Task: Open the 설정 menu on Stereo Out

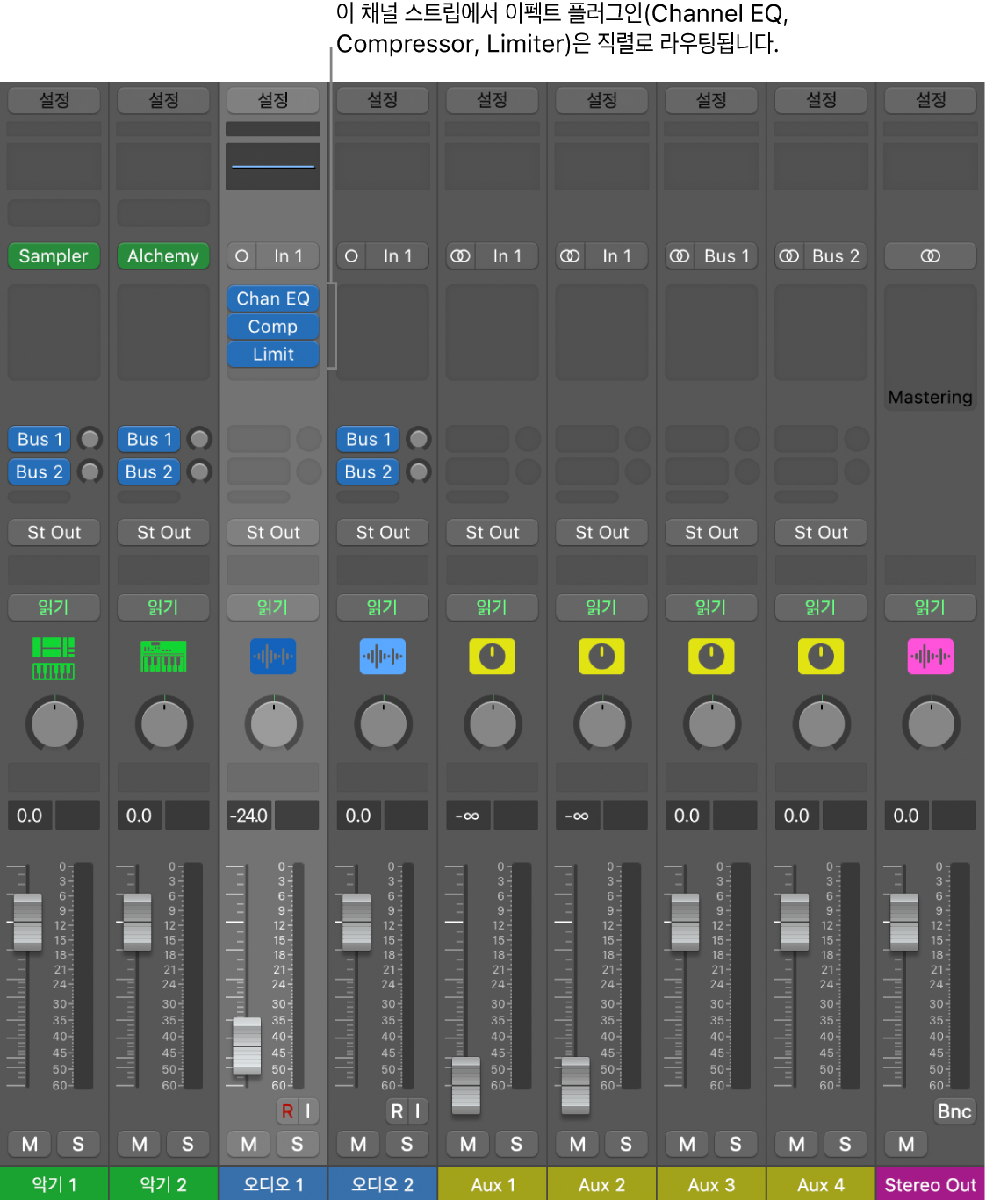Action: pyautogui.click(x=930, y=101)
